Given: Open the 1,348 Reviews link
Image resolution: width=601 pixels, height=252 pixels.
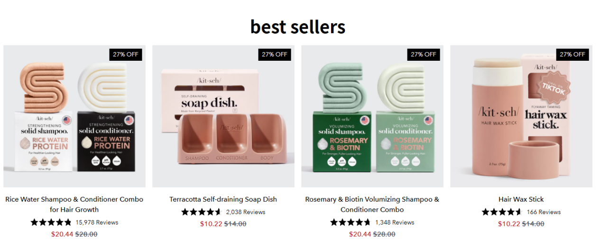Looking at the screenshot, I should (x=395, y=222).
